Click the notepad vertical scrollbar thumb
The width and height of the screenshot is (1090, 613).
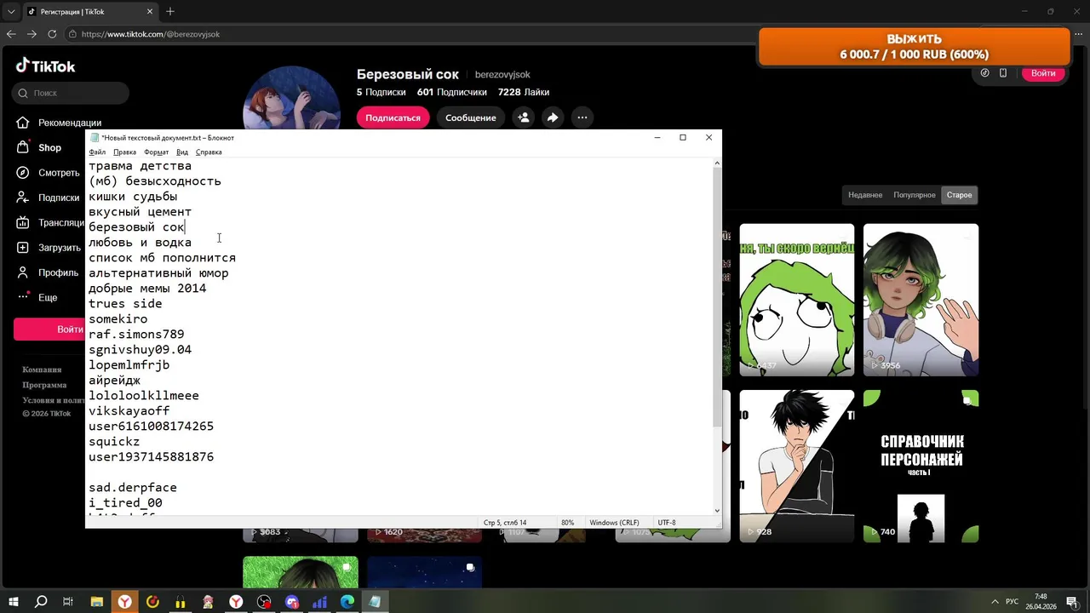tap(717, 296)
